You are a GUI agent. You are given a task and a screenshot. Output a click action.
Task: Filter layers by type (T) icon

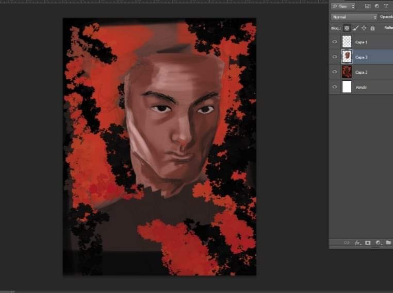[386, 6]
